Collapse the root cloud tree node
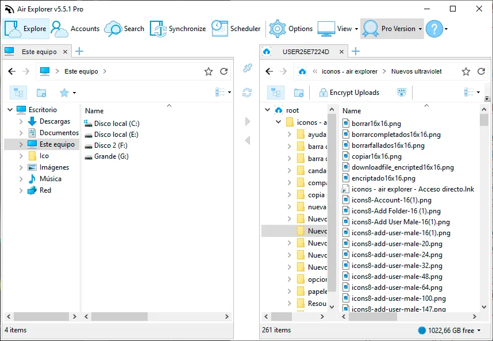Viewport: 493px width, 341px height. [x=268, y=110]
